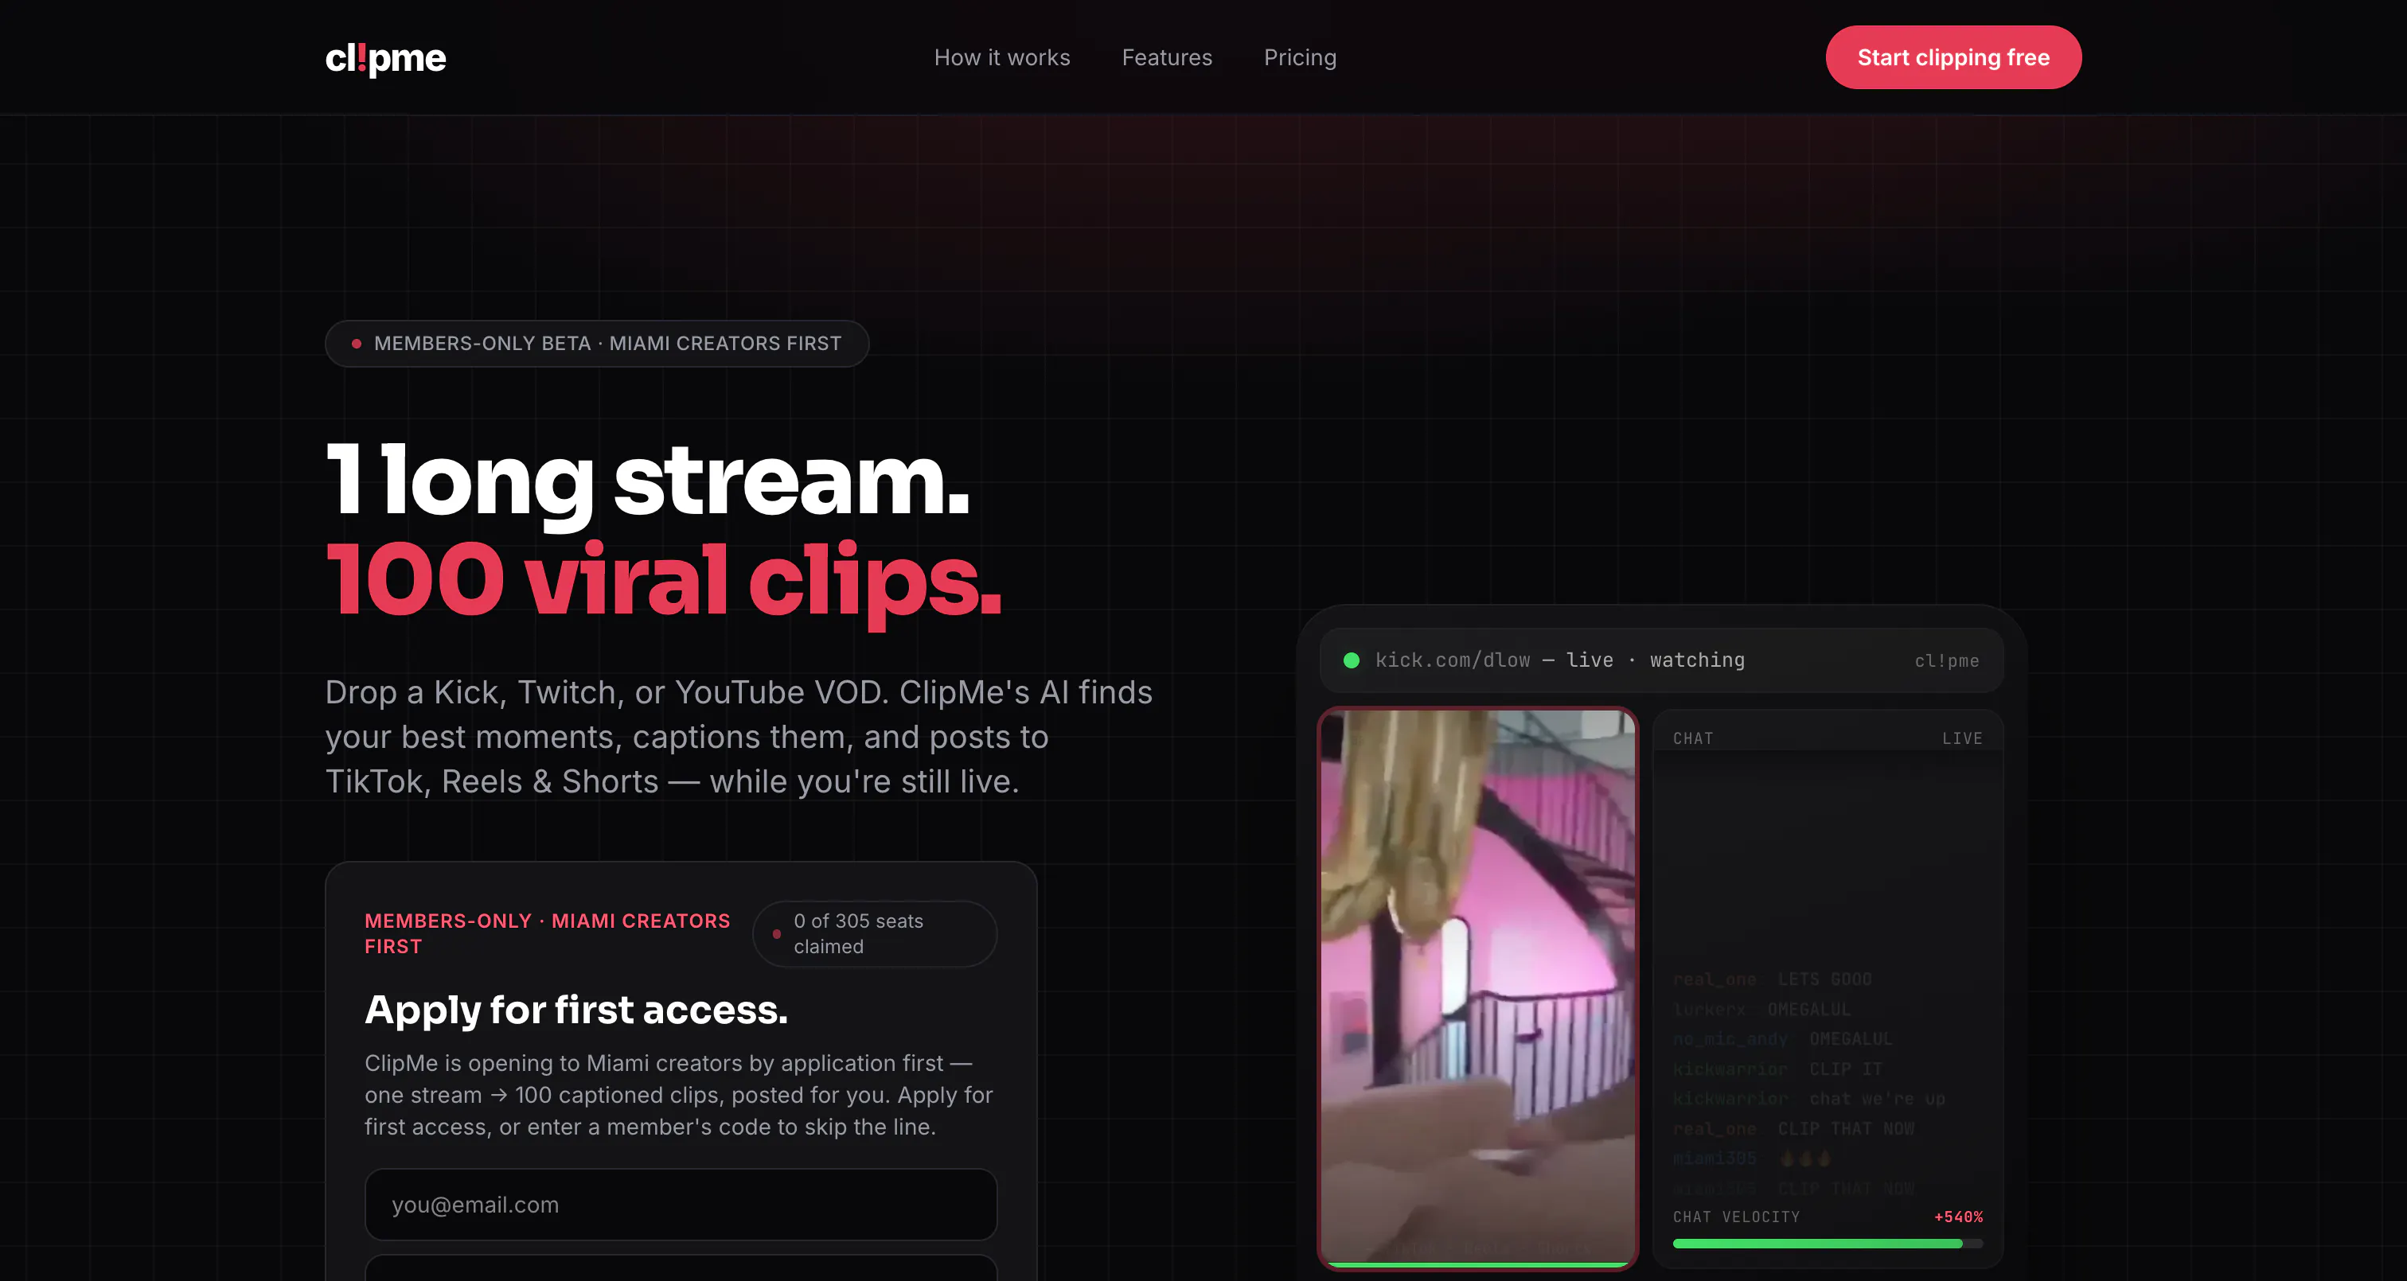The width and height of the screenshot is (2407, 1281).
Task: Open the How it works page
Action: pos(1001,58)
